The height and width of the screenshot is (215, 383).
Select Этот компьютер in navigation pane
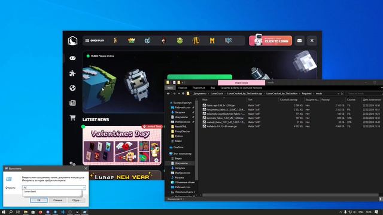[x=180, y=154]
